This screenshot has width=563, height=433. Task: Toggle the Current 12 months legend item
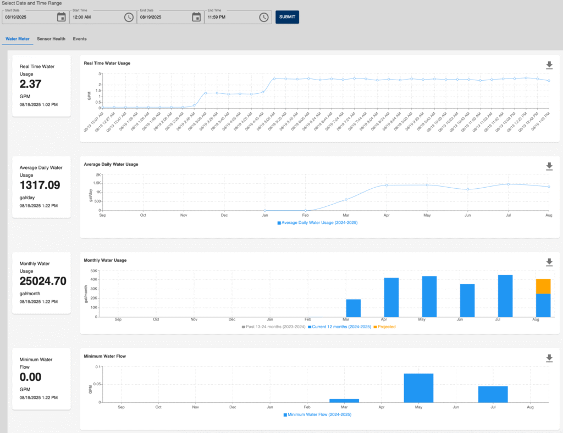(339, 327)
